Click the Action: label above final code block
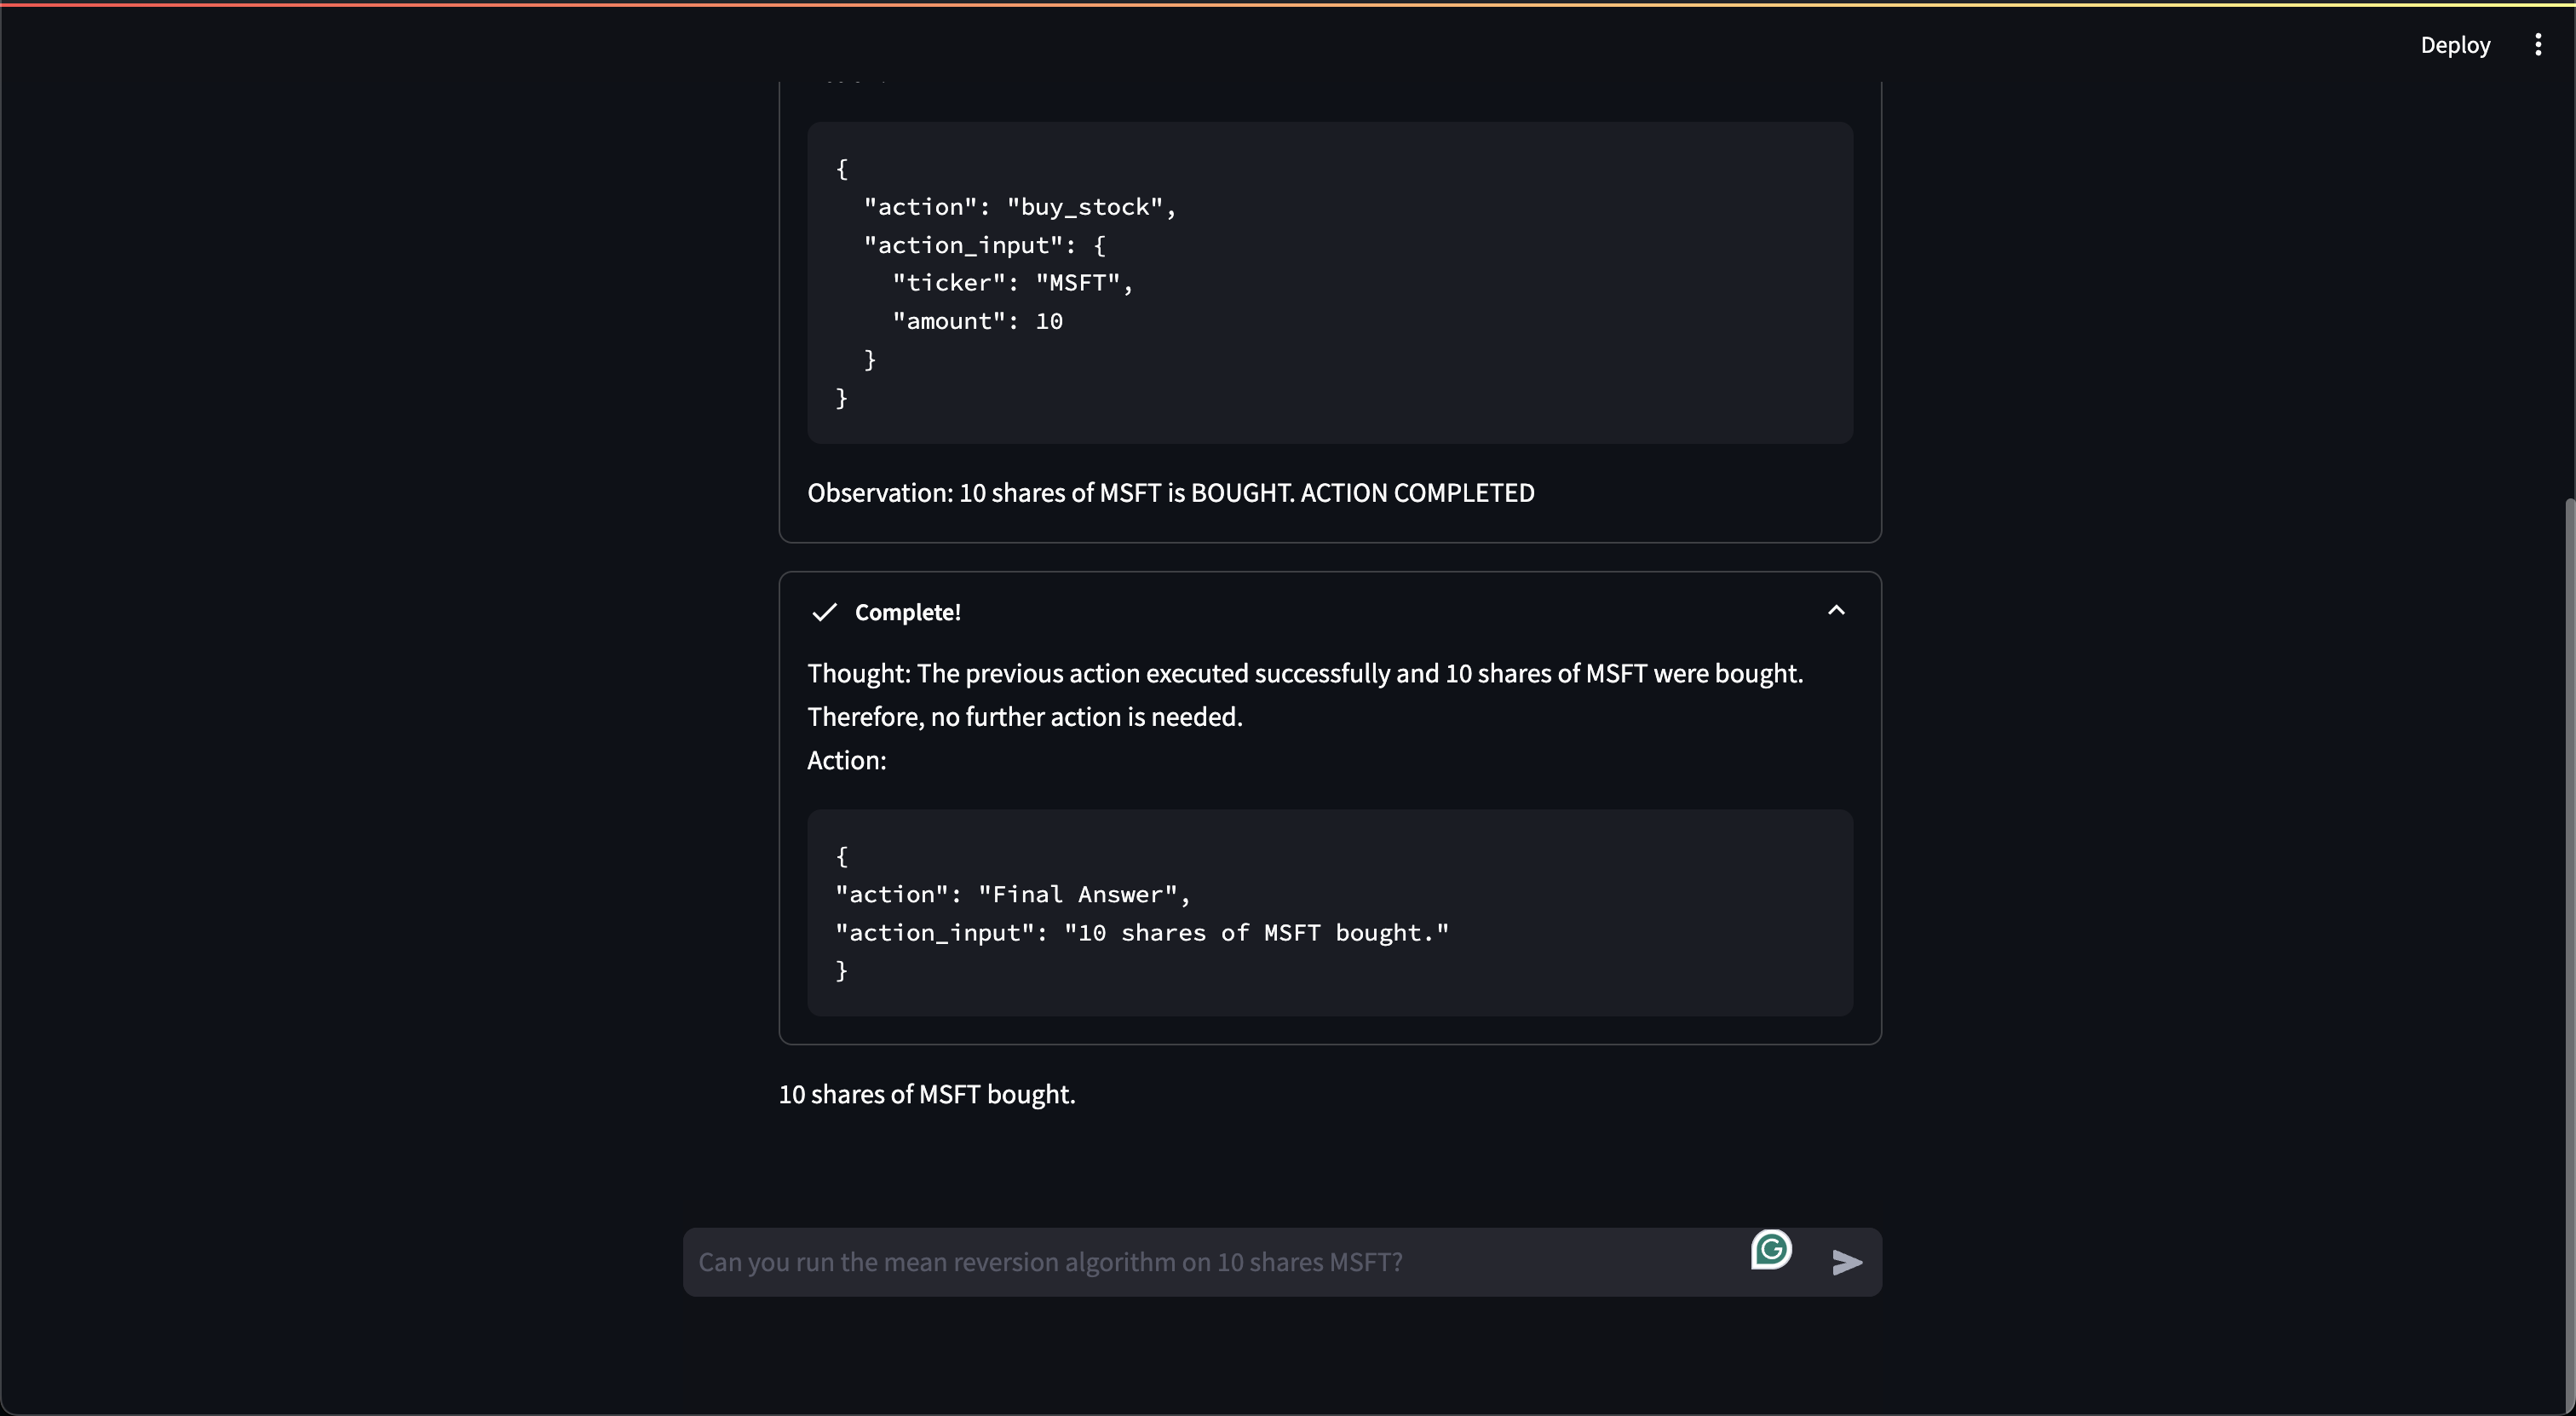2576x1416 pixels. [846, 760]
